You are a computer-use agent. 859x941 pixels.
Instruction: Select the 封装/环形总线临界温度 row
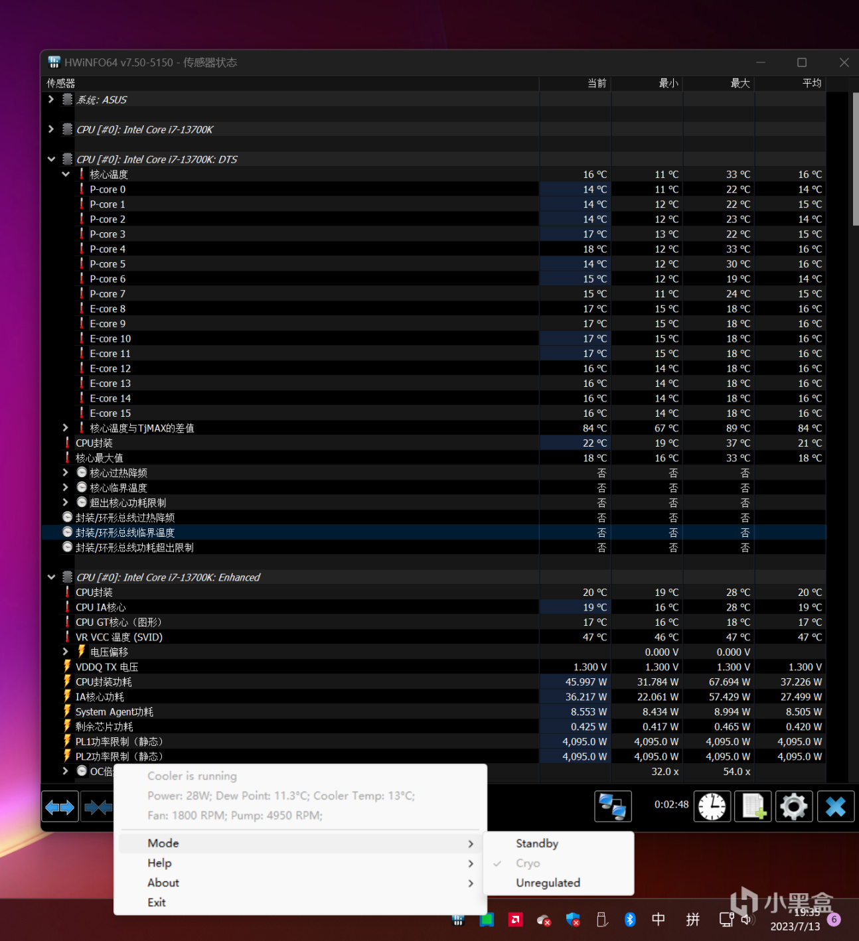point(433,533)
